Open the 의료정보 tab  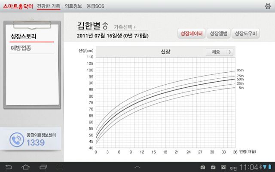73,6
